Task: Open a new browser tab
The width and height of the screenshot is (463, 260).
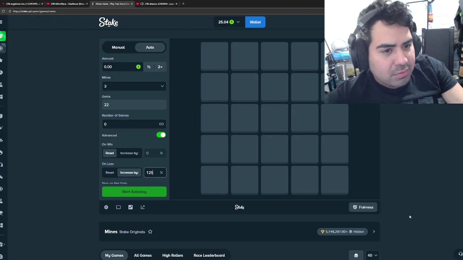Action: (183, 4)
